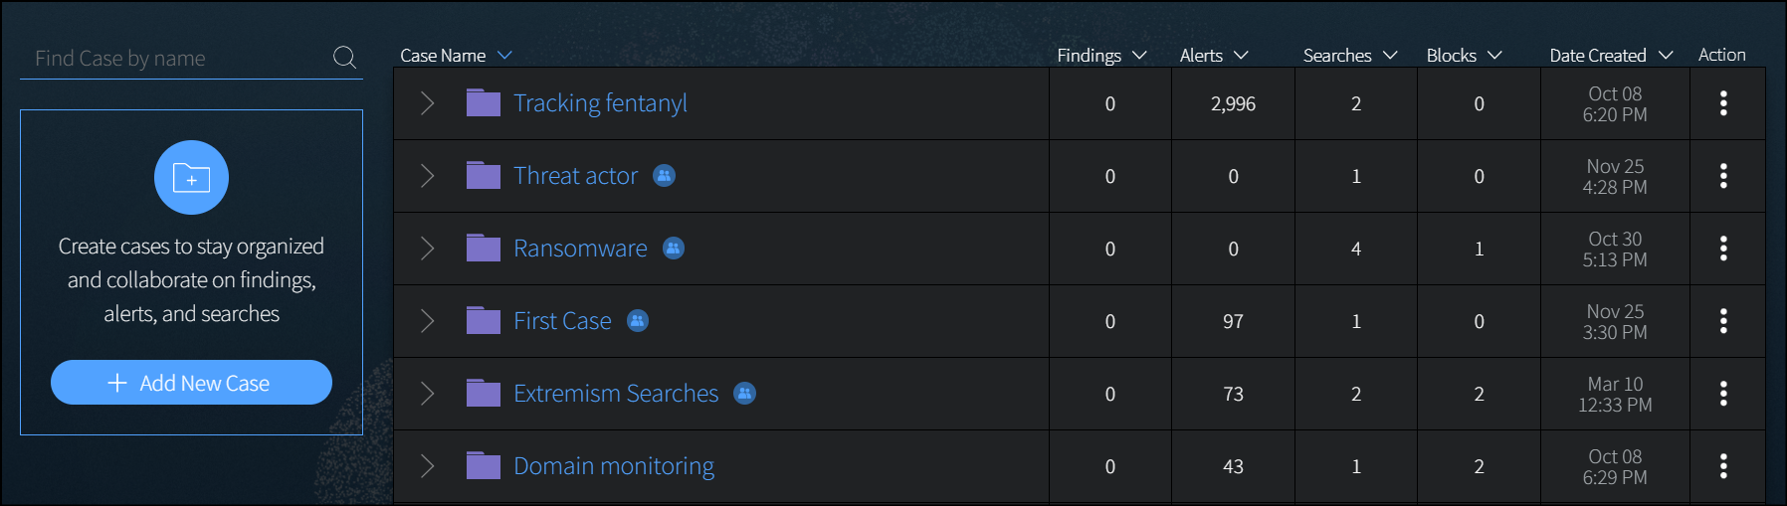Open the Threat actor case link
Image resolution: width=1787 pixels, height=506 pixels.
click(x=575, y=176)
